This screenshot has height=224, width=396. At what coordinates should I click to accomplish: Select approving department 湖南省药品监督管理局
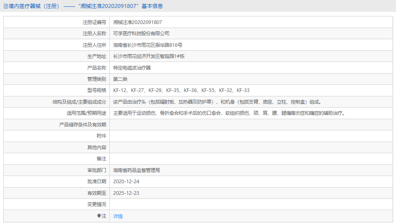point(137,170)
